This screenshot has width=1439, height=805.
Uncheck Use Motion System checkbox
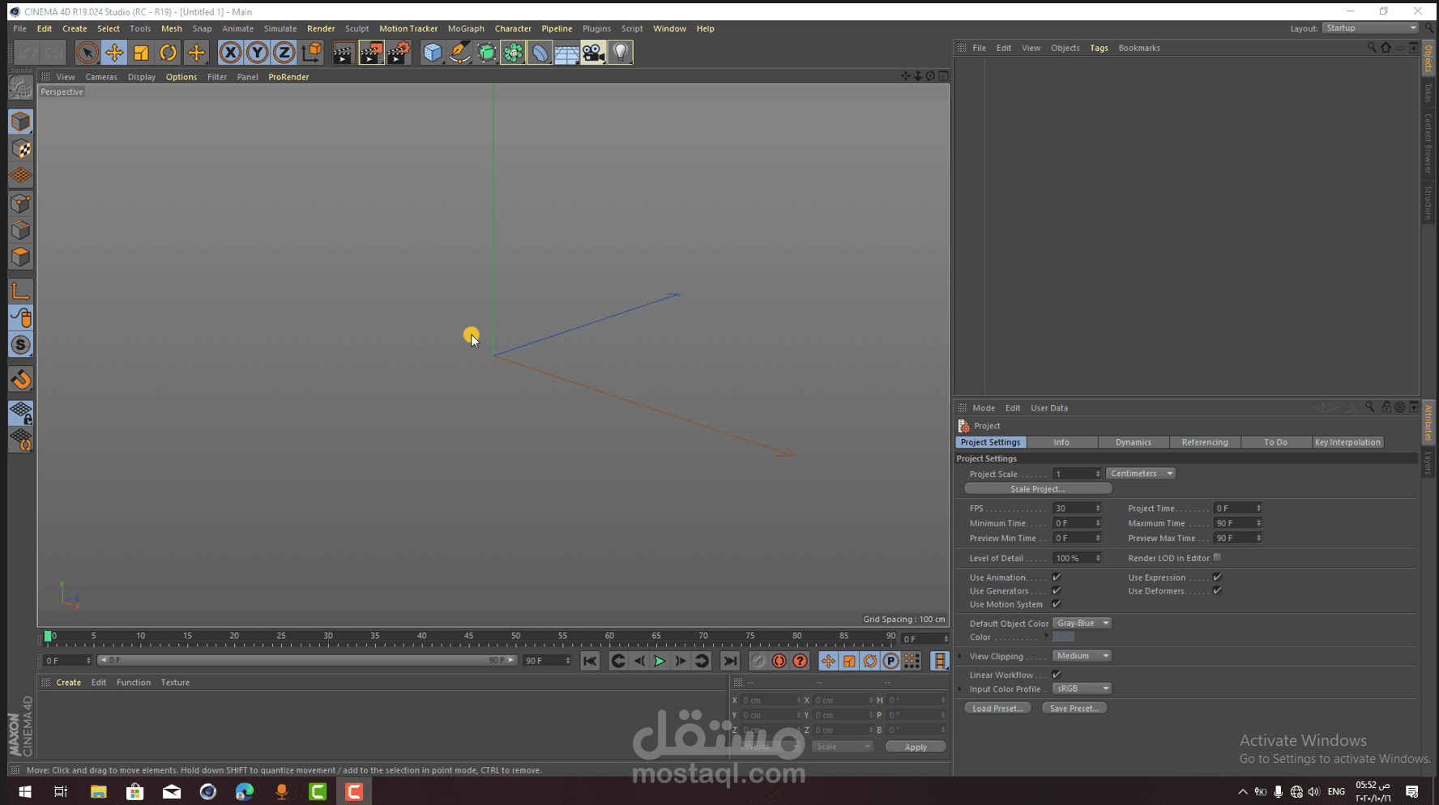point(1057,604)
